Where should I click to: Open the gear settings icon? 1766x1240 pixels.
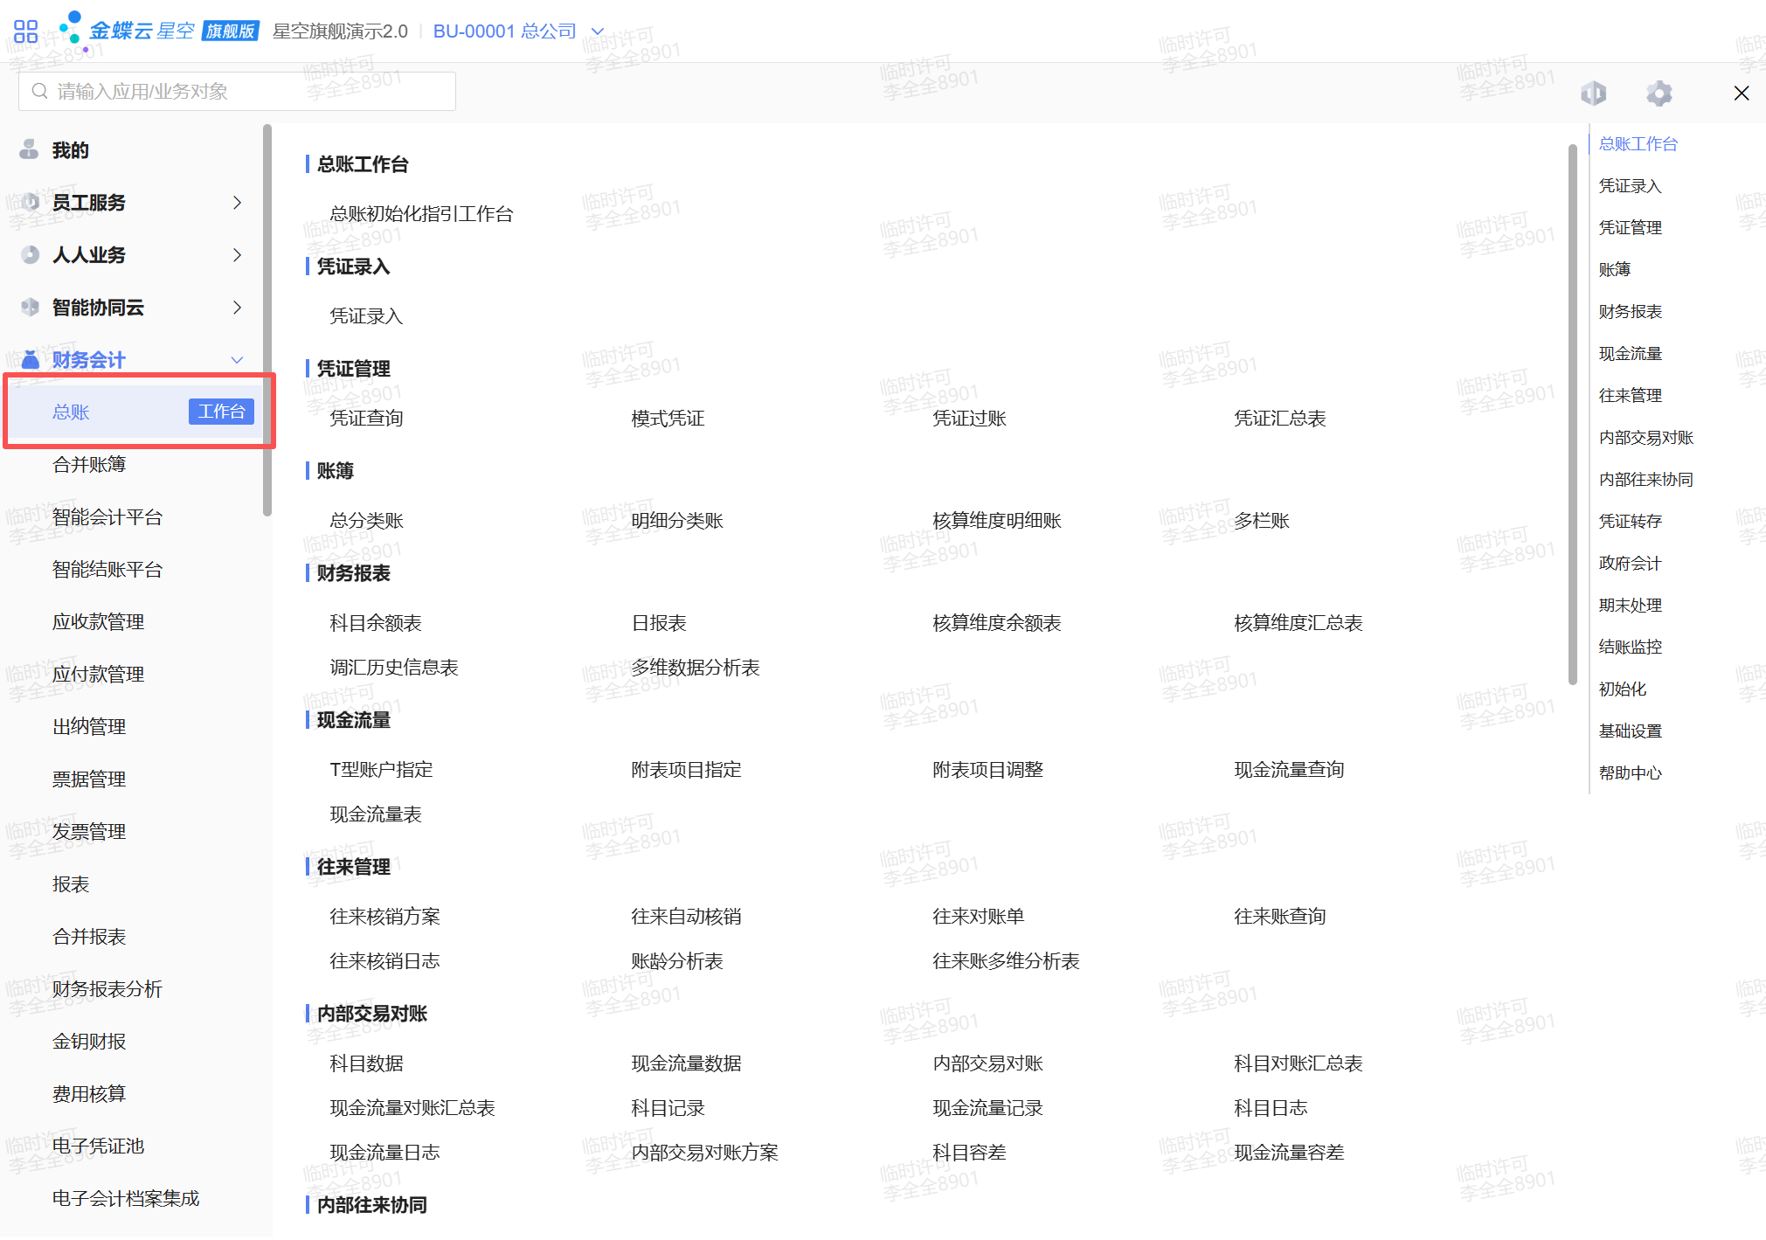(1659, 93)
